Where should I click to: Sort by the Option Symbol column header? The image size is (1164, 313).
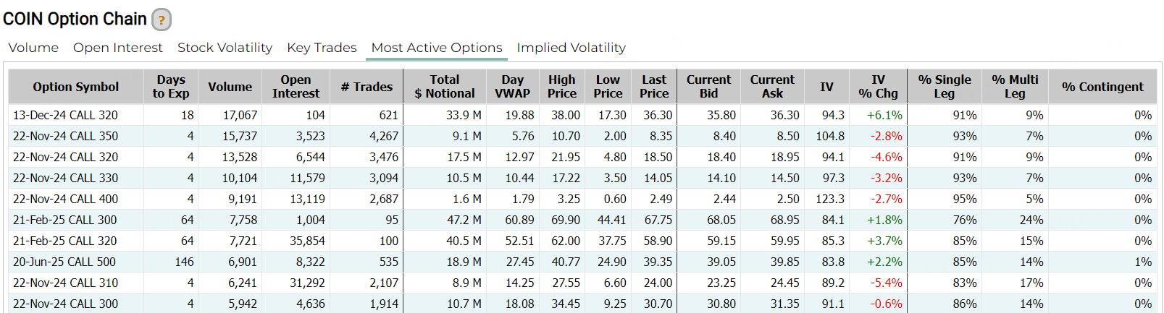76,87
